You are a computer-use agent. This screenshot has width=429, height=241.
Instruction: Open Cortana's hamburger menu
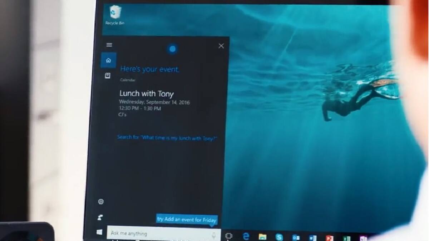(109, 45)
